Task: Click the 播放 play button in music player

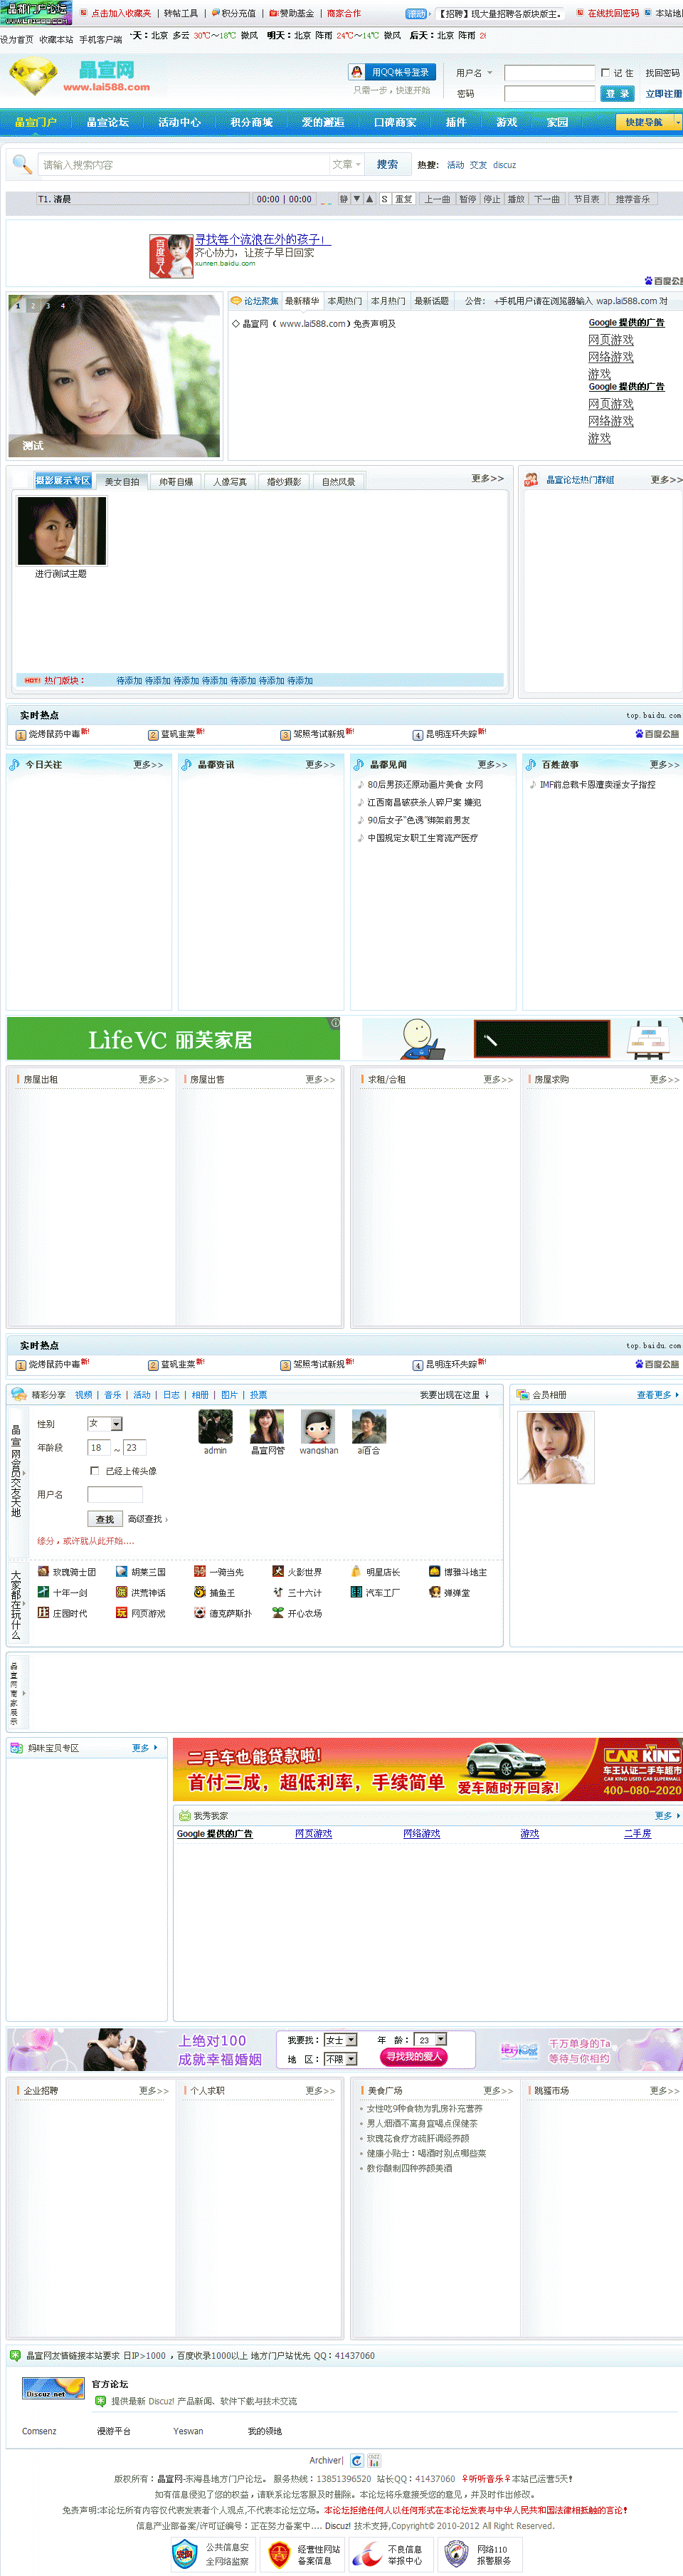Action: point(517,199)
